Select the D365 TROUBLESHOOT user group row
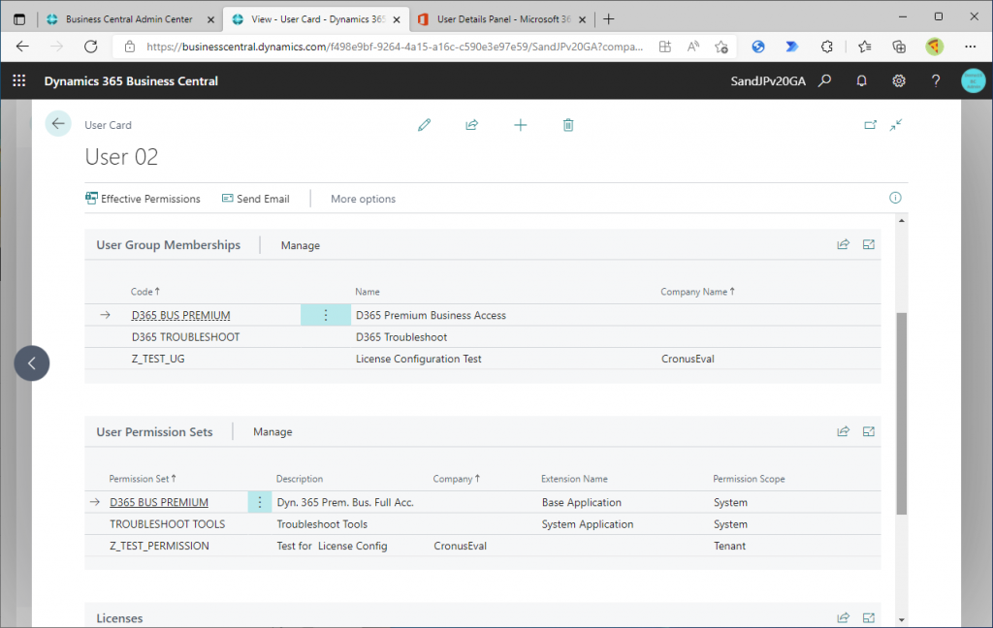The height and width of the screenshot is (628, 993). pos(483,337)
